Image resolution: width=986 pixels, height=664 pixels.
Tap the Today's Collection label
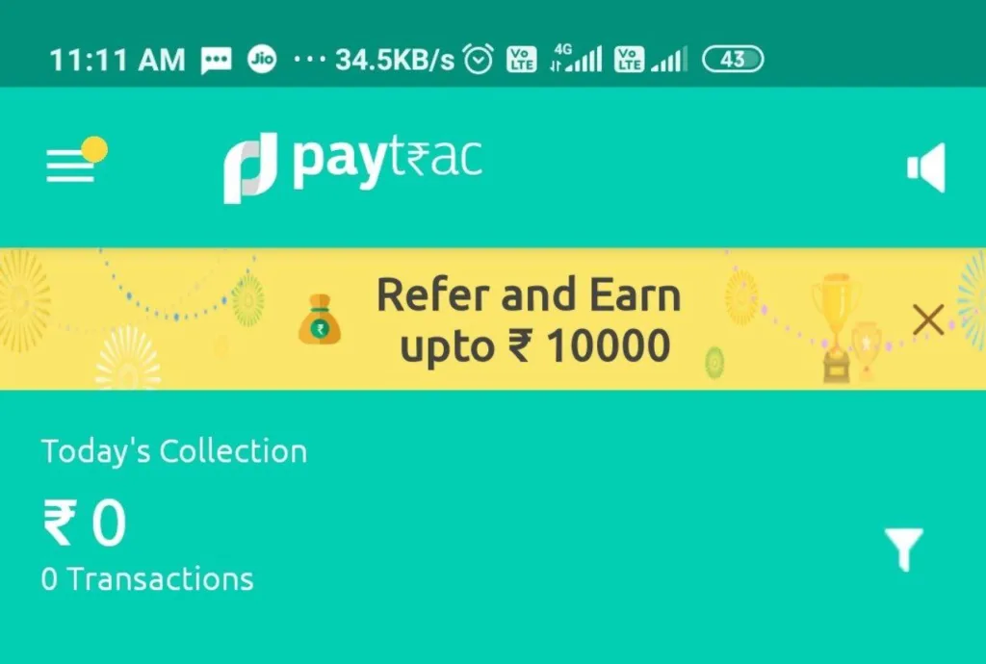[174, 451]
